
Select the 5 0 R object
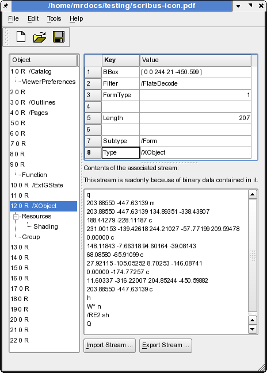[x=18, y=123]
